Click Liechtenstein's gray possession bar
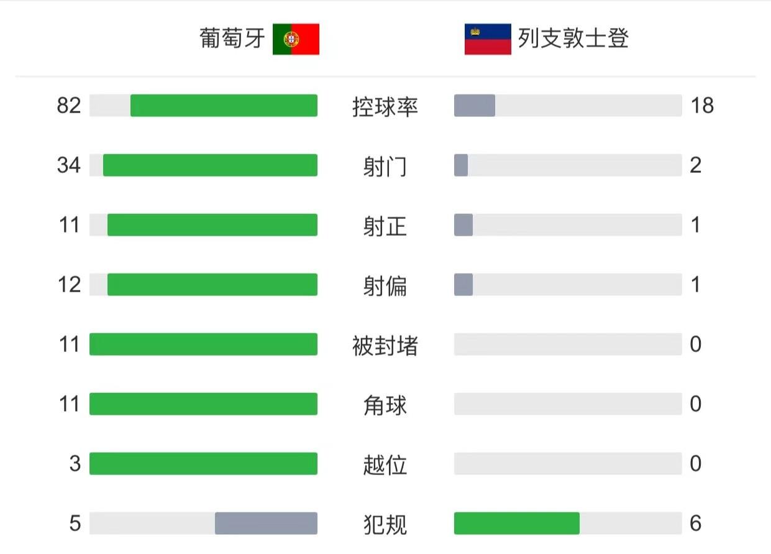The width and height of the screenshot is (771, 554). (475, 106)
